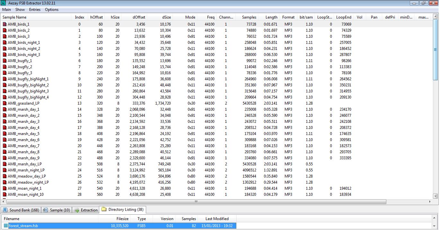This screenshot has height=230, width=440.
Task: Select the AMB_moan_night_1 row
Action: pos(24,188)
